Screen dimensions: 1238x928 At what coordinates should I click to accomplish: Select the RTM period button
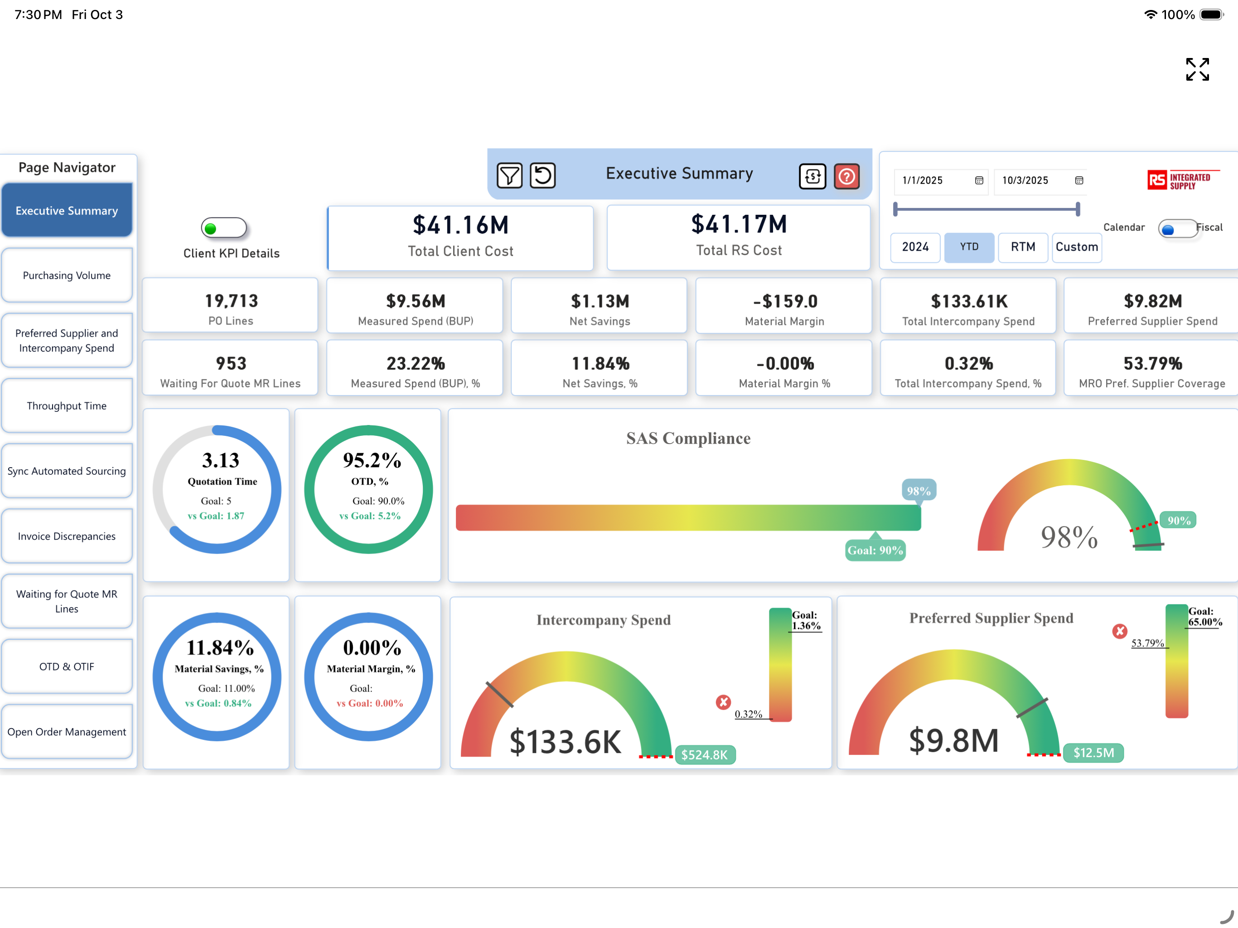pos(1022,247)
